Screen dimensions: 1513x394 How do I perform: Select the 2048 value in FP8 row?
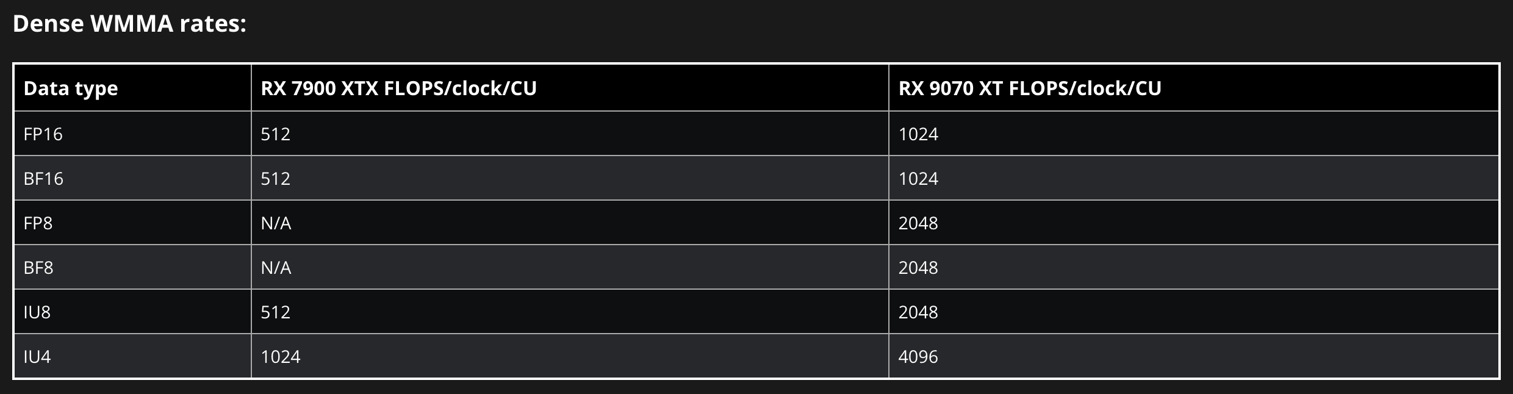pos(918,223)
